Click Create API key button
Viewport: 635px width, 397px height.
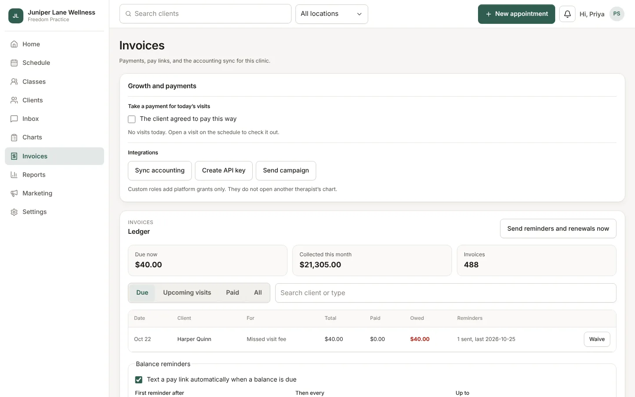(224, 171)
